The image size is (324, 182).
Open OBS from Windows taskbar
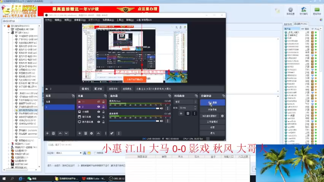[x=117, y=178]
